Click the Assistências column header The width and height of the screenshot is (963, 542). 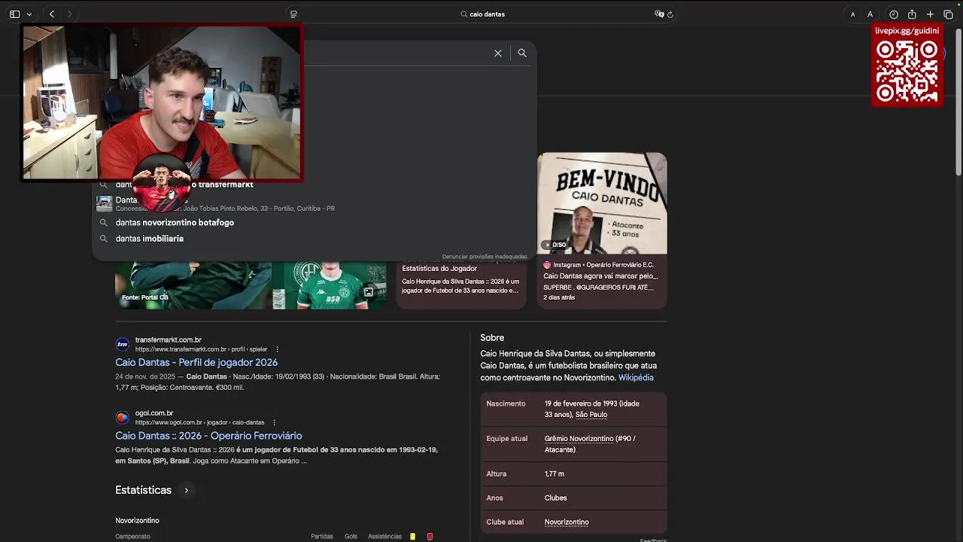(384, 537)
